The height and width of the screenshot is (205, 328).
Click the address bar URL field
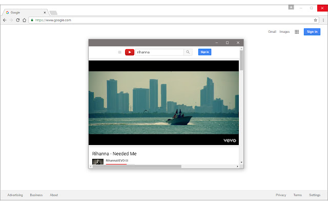[x=174, y=20]
